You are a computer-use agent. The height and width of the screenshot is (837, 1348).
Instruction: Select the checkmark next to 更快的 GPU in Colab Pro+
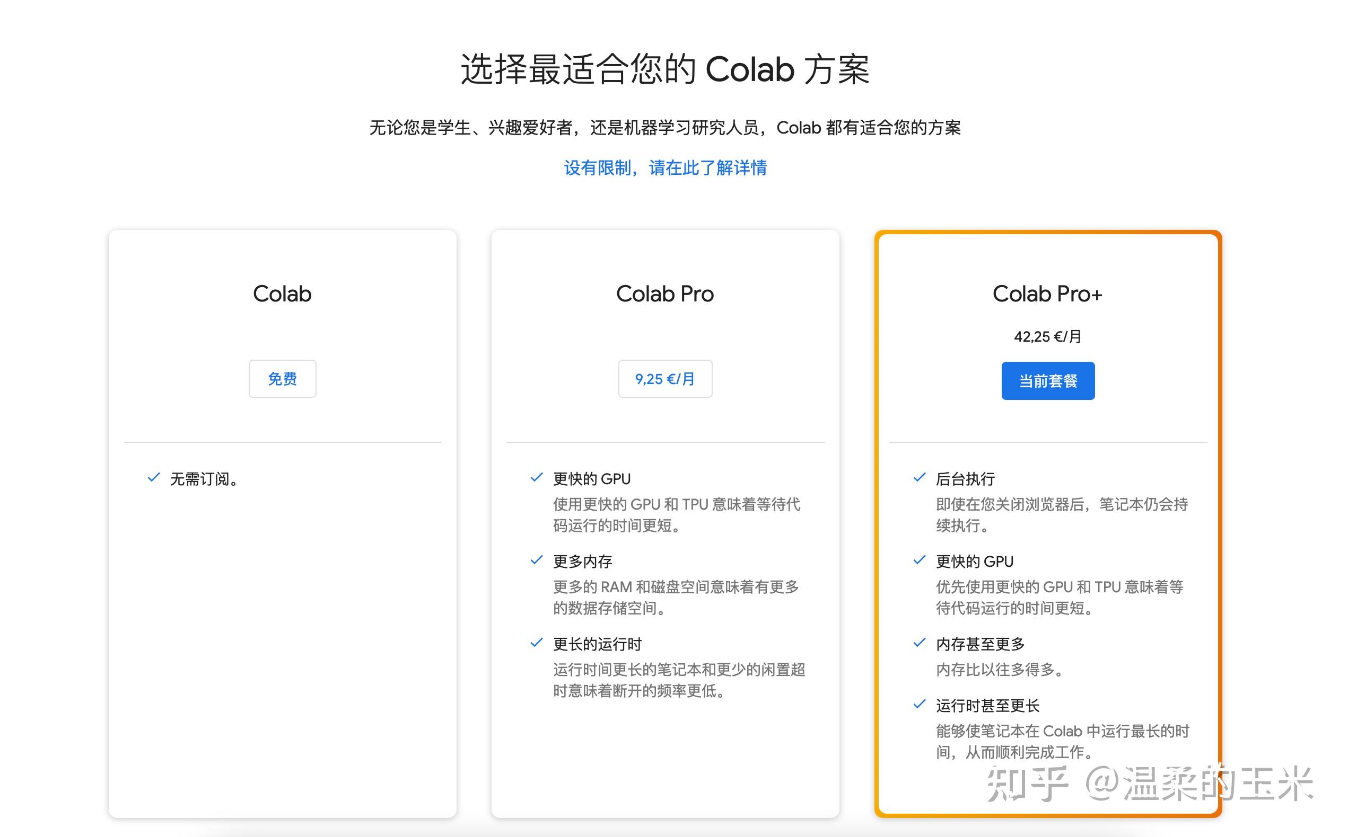(920, 559)
